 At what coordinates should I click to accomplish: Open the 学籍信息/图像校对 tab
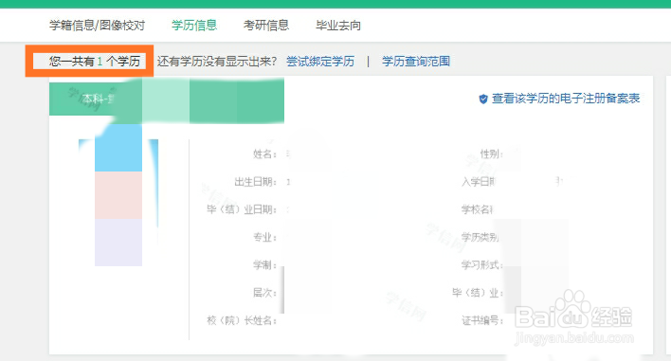[97, 26]
